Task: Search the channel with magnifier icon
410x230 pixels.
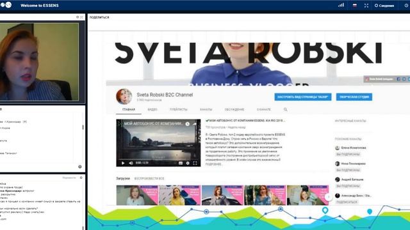Action: 286,109
